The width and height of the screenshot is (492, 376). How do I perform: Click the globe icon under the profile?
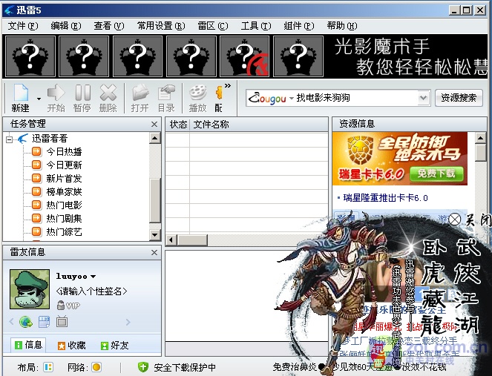(x=26, y=322)
